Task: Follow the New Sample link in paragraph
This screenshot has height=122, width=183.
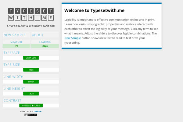Action: coord(73,38)
